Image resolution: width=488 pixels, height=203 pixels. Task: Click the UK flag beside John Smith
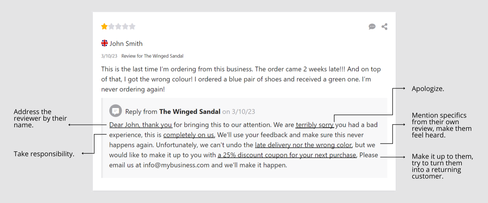click(x=104, y=43)
